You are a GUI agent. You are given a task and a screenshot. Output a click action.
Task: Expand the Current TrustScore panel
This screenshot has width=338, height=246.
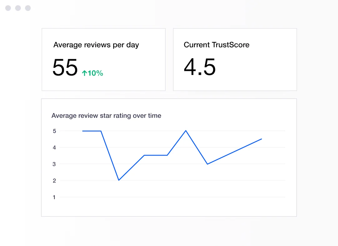(x=235, y=59)
